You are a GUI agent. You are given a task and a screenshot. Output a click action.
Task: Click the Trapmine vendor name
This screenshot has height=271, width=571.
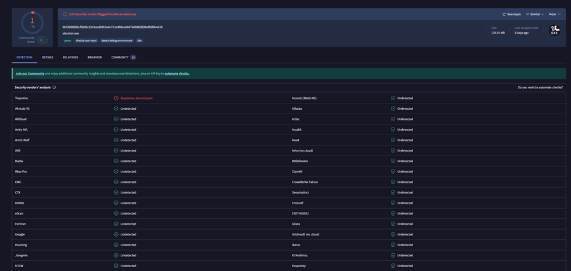[21, 98]
